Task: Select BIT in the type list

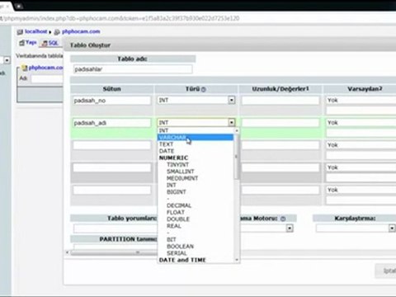Action: pos(172,239)
